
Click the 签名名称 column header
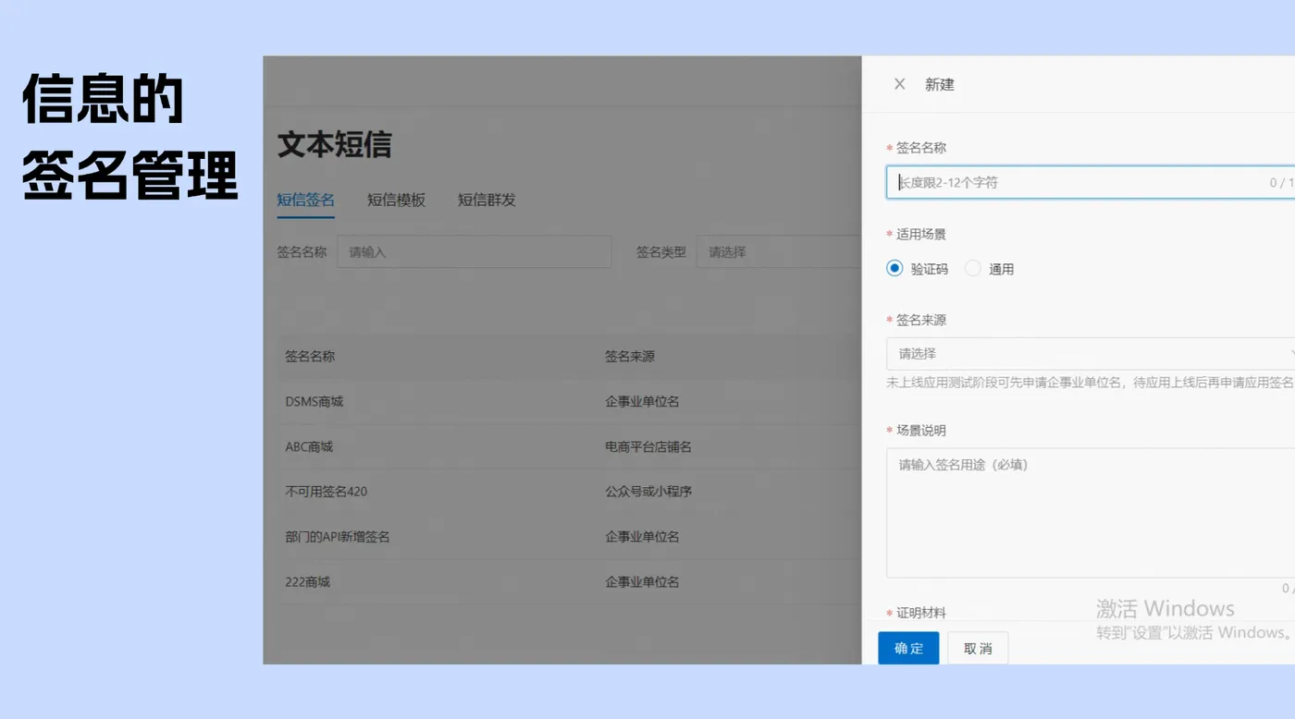(310, 356)
